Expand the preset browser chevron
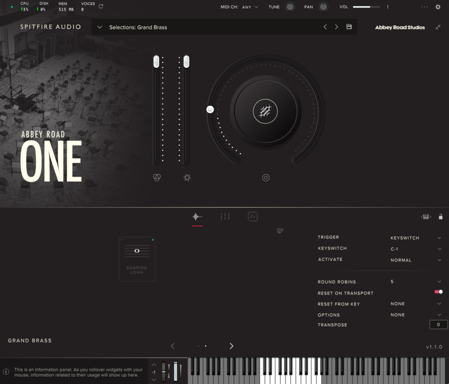Image resolution: width=449 pixels, height=384 pixels. pos(100,27)
